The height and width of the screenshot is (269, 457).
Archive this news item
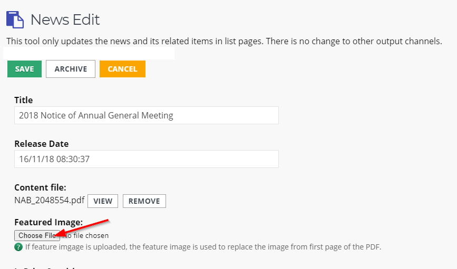pyautogui.click(x=71, y=69)
